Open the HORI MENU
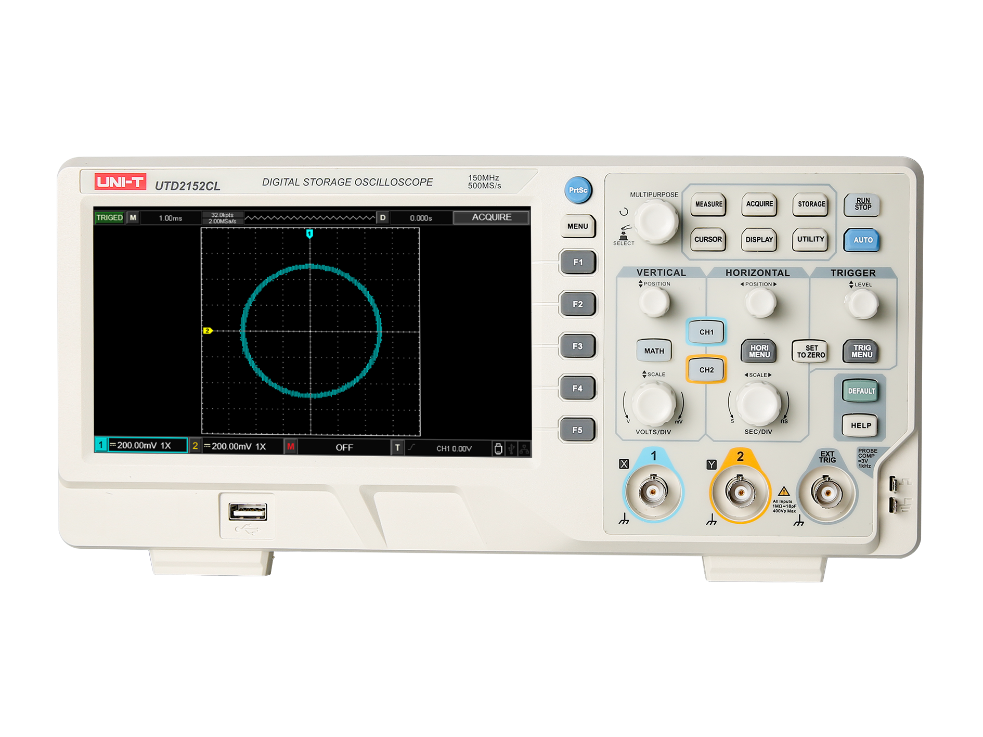Viewport: 983px width, 737px height. pos(759,352)
